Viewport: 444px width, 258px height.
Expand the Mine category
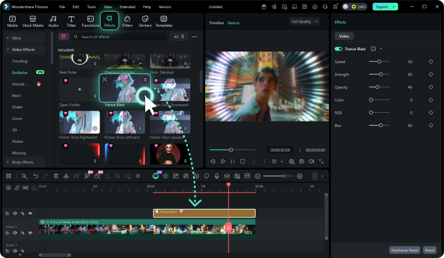(8, 38)
